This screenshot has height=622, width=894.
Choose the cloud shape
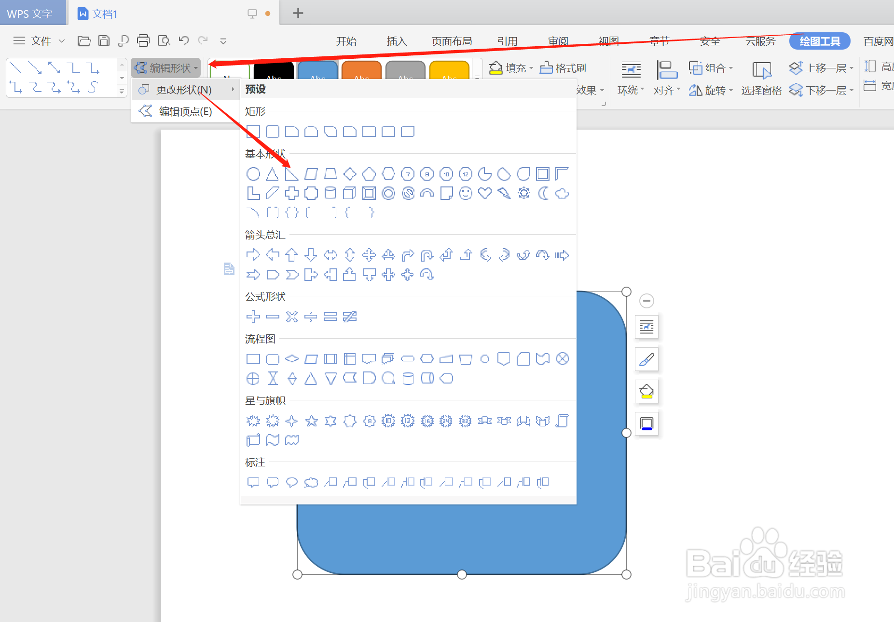coord(562,193)
